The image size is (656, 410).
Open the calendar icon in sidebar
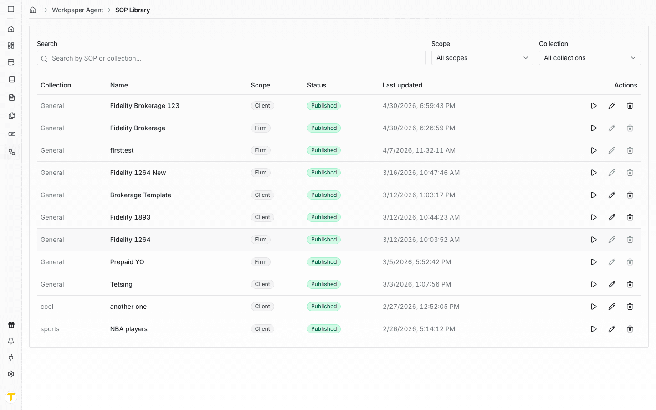point(11,62)
